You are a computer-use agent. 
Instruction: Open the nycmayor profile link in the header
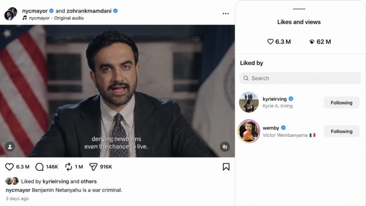coord(35,11)
